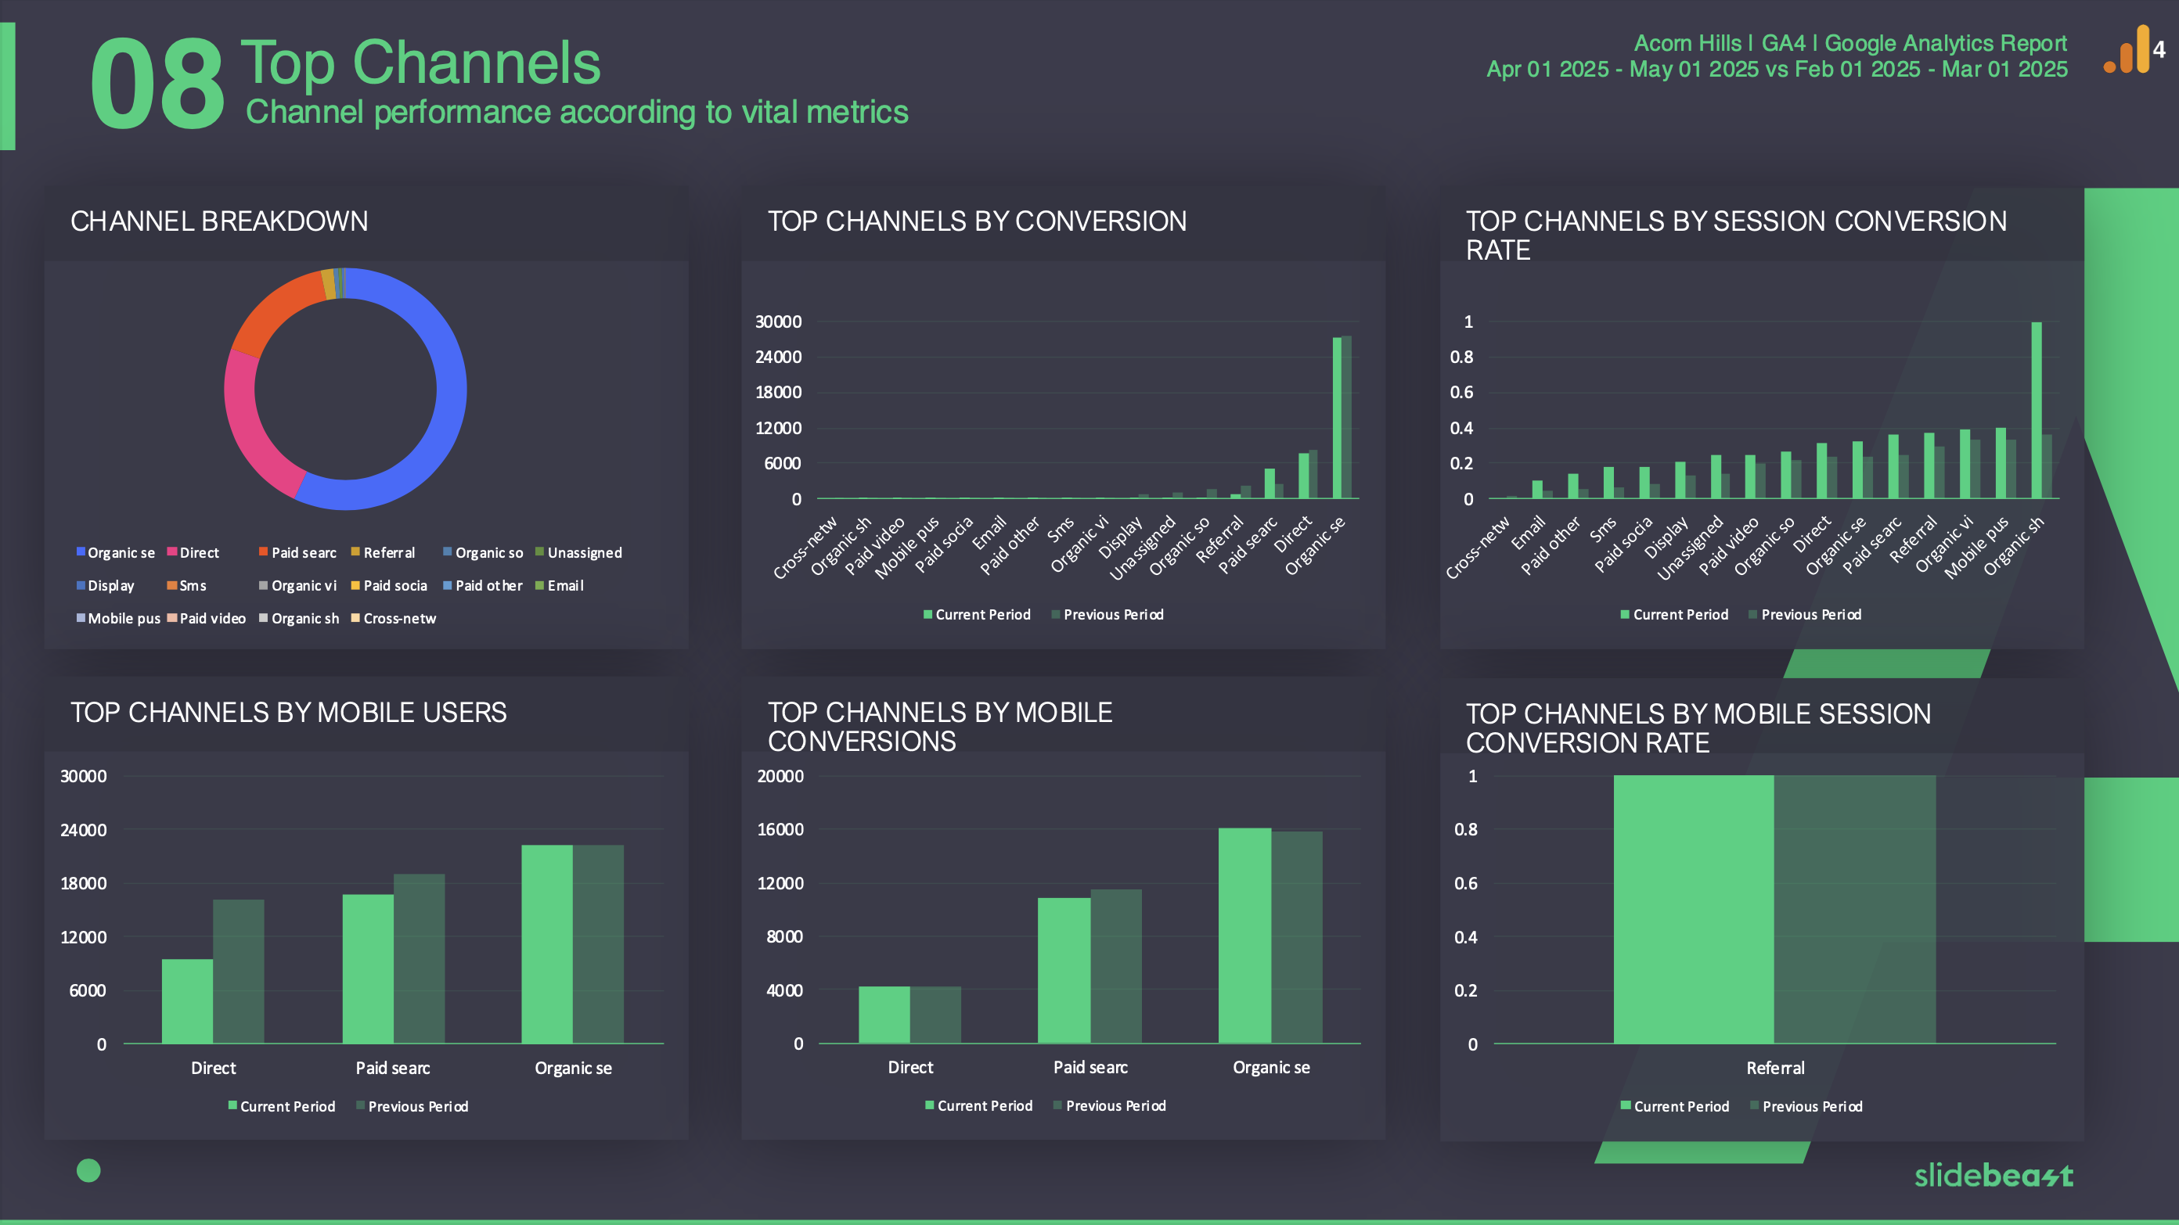Click the Organic vi entry in donut legend
The width and height of the screenshot is (2179, 1225).
click(x=297, y=585)
